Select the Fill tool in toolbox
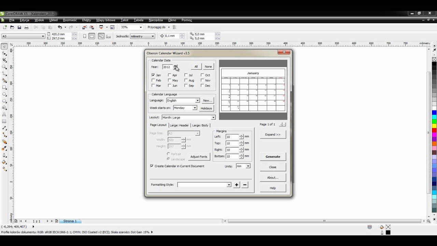This screenshot has width=437, height=246. coord(4,162)
